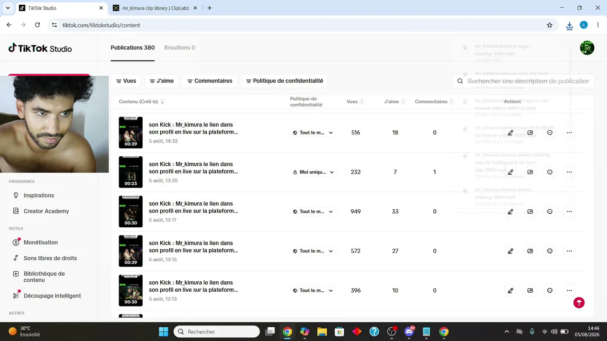Open more options for the 14:32 post

(570, 133)
